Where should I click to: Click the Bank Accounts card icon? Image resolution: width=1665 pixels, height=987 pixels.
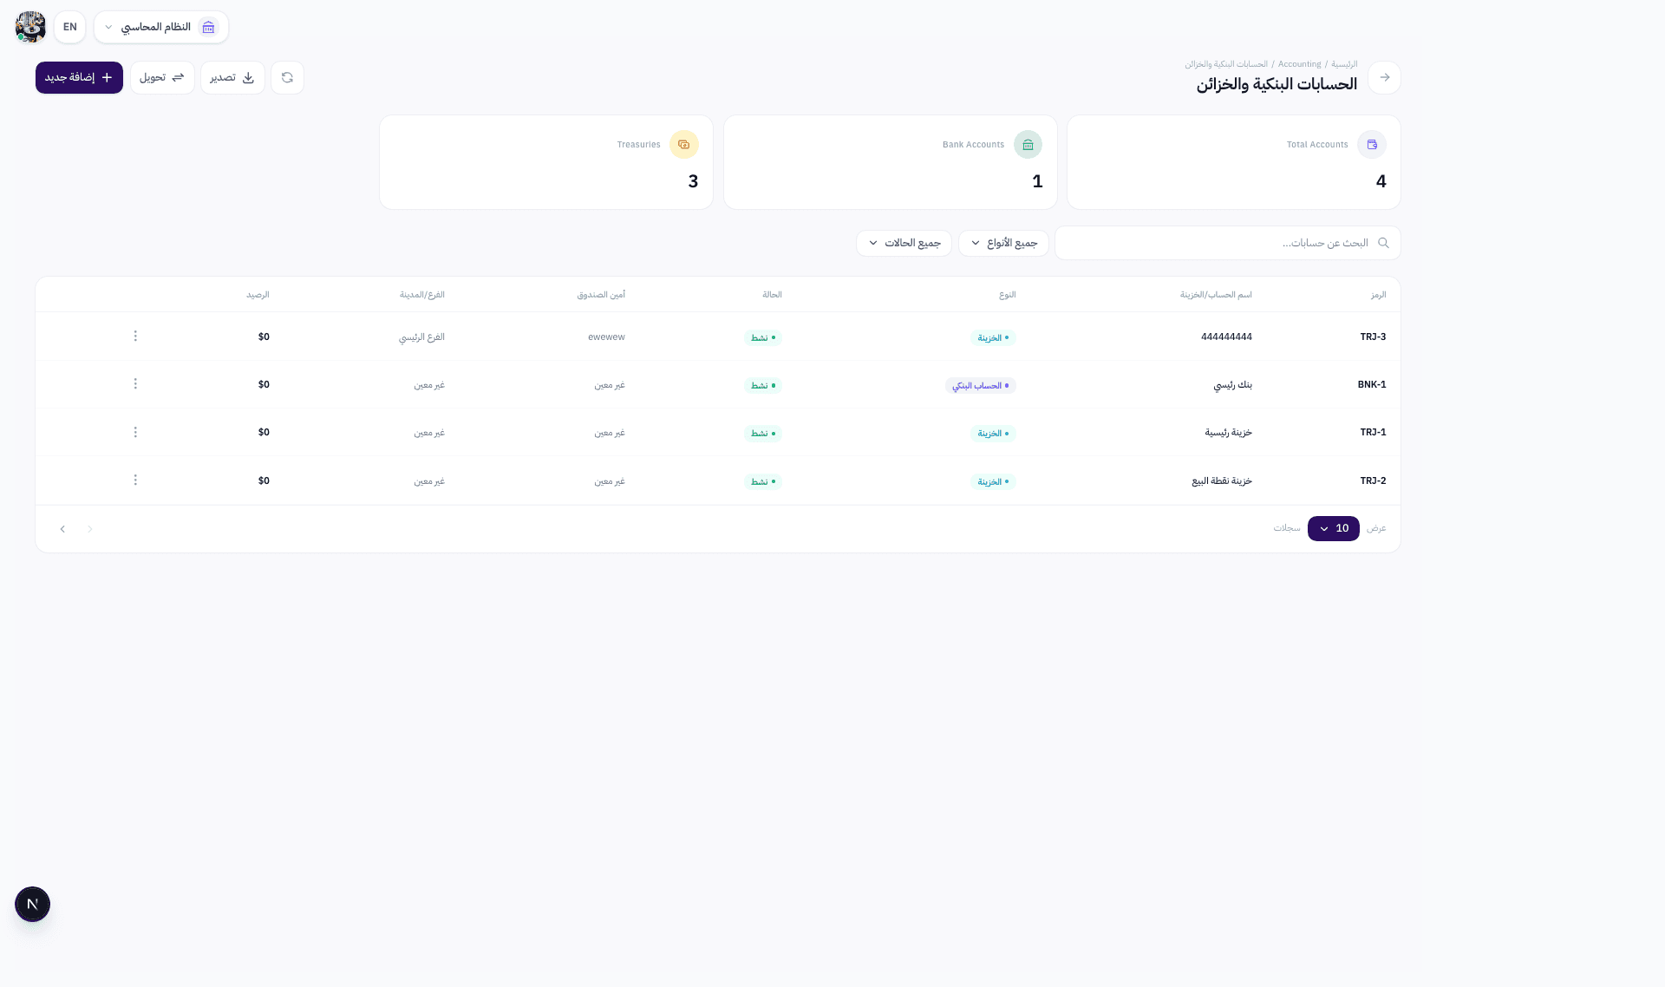(x=1028, y=145)
